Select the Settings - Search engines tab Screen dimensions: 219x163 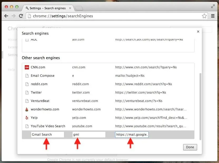(x=48, y=8)
